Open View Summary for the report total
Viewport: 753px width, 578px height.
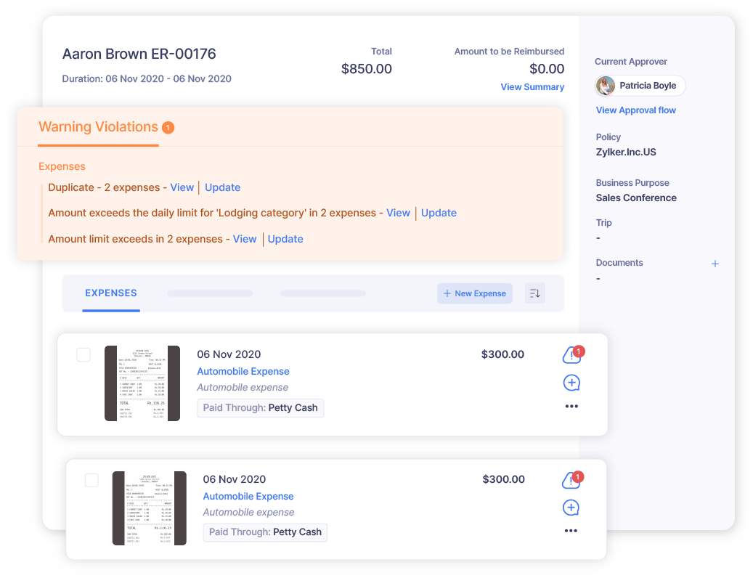click(532, 86)
